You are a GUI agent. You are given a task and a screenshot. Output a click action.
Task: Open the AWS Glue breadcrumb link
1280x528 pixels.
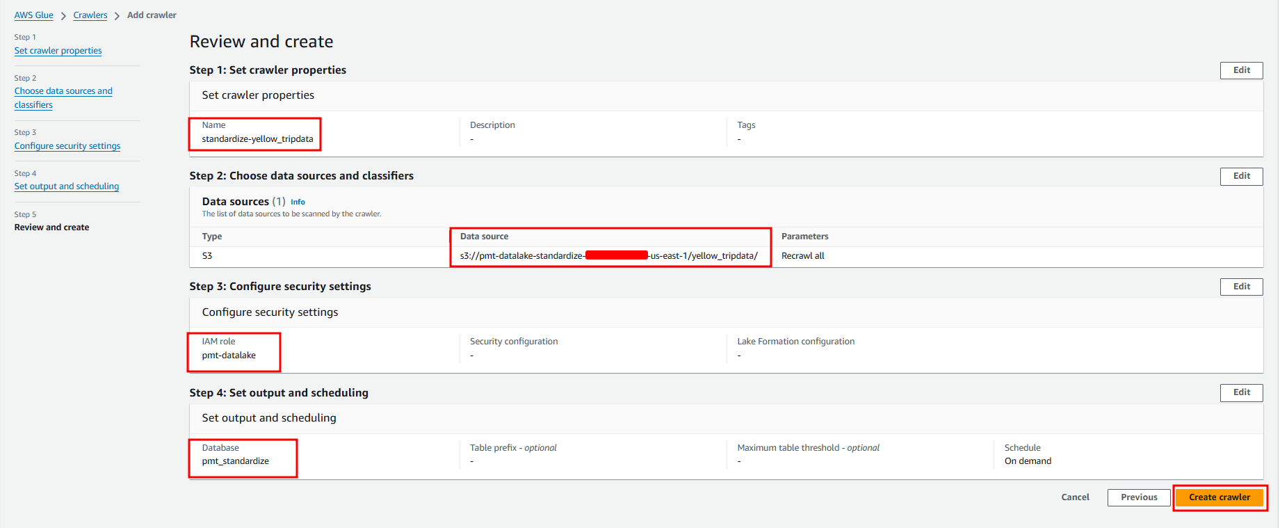tap(33, 15)
